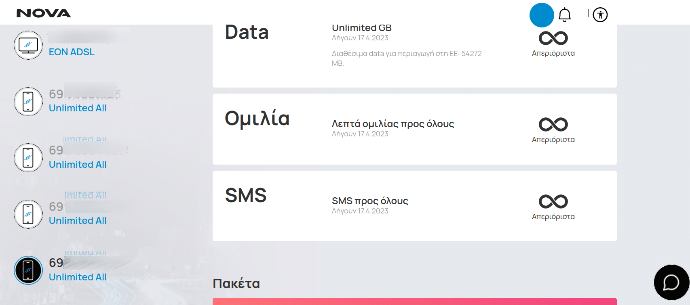Click the highlighted dark phone icon

[28, 270]
